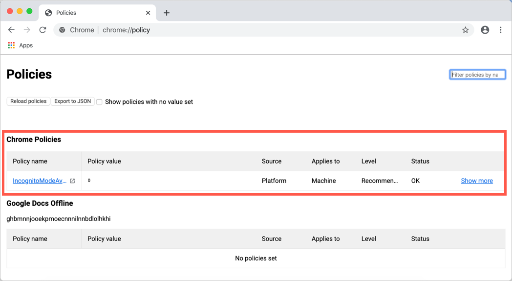Click external link icon beside IncognitoModeAvailability
This screenshot has height=281, width=512.
pos(72,181)
